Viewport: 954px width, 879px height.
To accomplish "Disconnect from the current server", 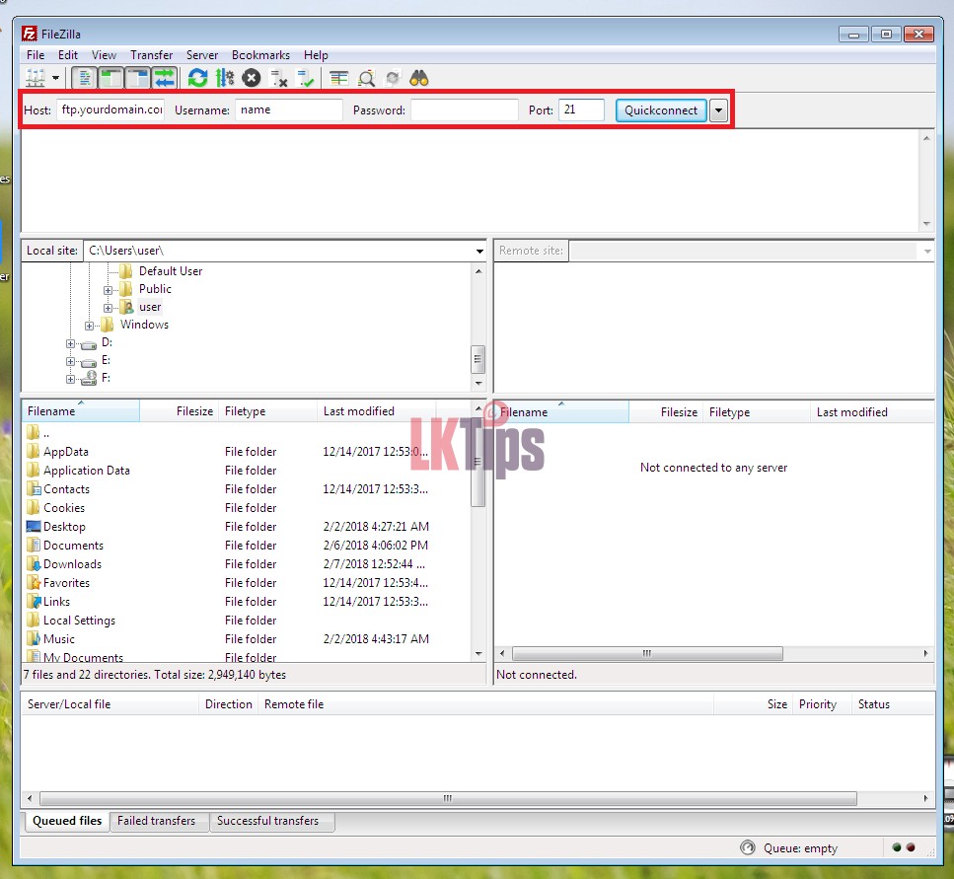I will tap(278, 78).
